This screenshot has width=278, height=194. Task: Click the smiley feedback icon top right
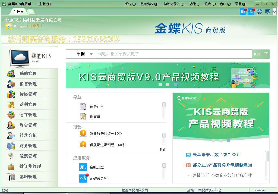[260, 11]
